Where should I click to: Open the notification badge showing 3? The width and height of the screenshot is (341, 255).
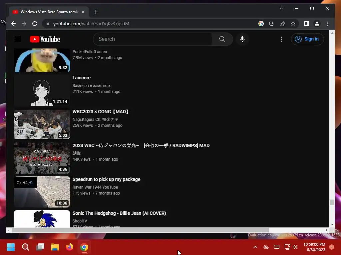click(332, 247)
